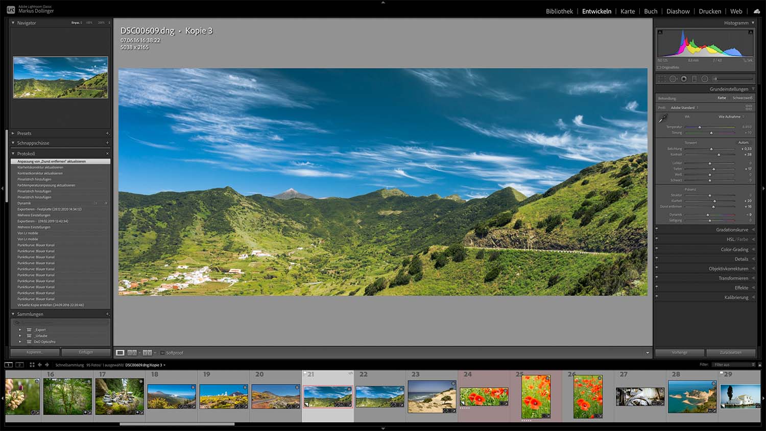Click the Belichtung slider handle

point(711,149)
